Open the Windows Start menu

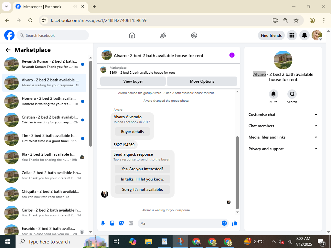point(8,242)
